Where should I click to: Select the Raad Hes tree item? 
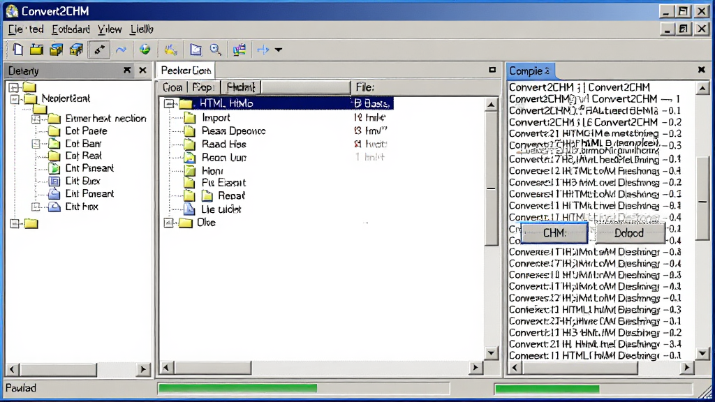(224, 144)
